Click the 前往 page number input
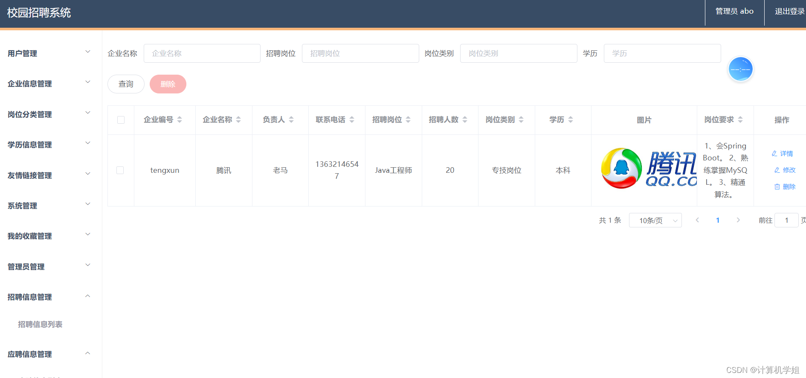The height and width of the screenshot is (378, 806). pos(786,220)
